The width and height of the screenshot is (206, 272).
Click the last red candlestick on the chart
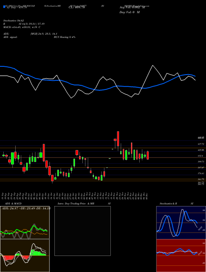(x=148, y=155)
